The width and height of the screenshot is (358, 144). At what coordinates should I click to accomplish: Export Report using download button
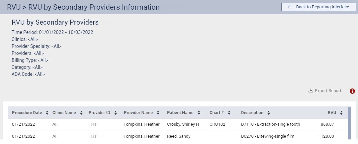click(x=325, y=91)
